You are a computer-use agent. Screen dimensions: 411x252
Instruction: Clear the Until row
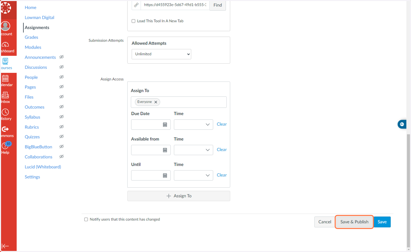(x=222, y=175)
